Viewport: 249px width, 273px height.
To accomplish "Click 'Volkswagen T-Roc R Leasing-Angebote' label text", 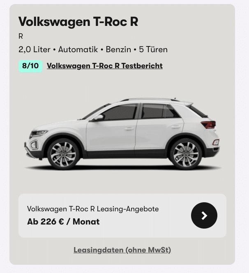I will 93,209.
